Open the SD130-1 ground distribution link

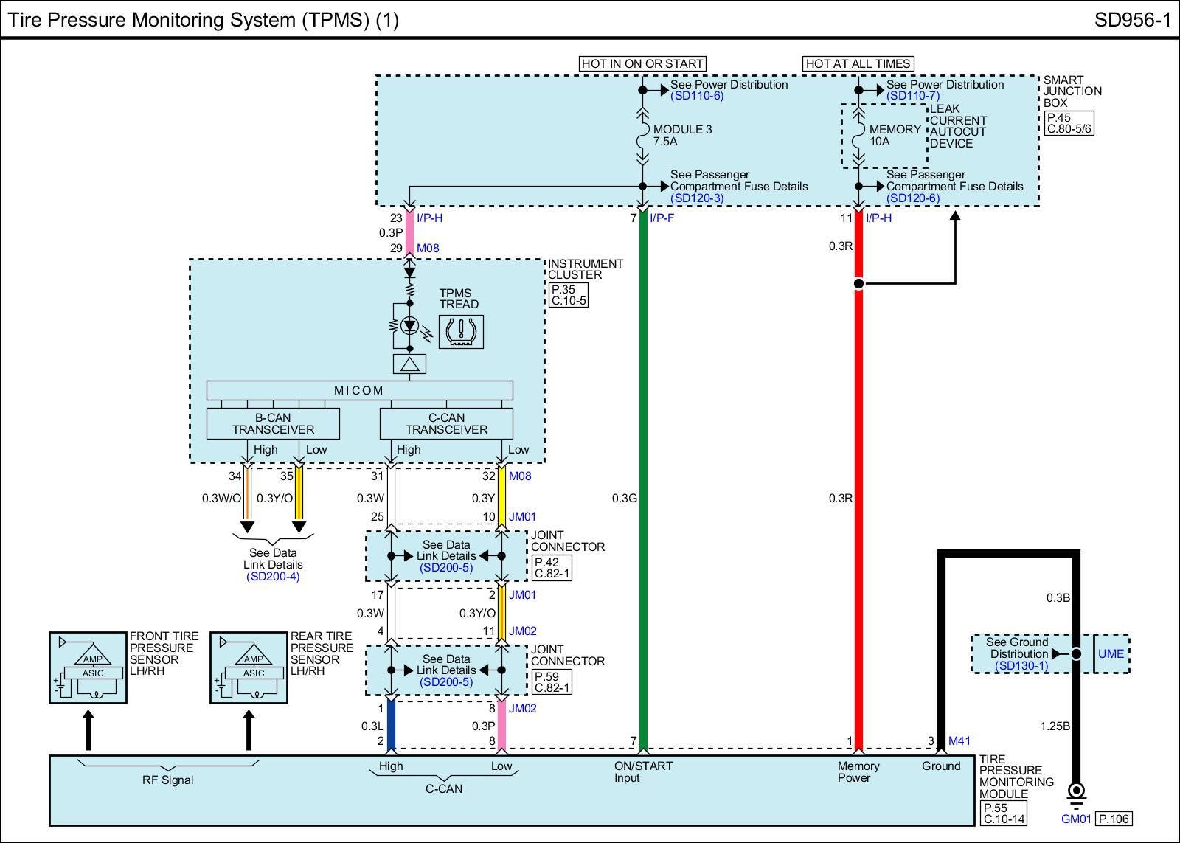(1021, 666)
